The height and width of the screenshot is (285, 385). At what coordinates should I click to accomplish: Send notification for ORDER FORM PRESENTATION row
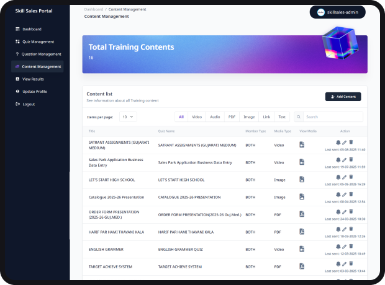(x=338, y=212)
